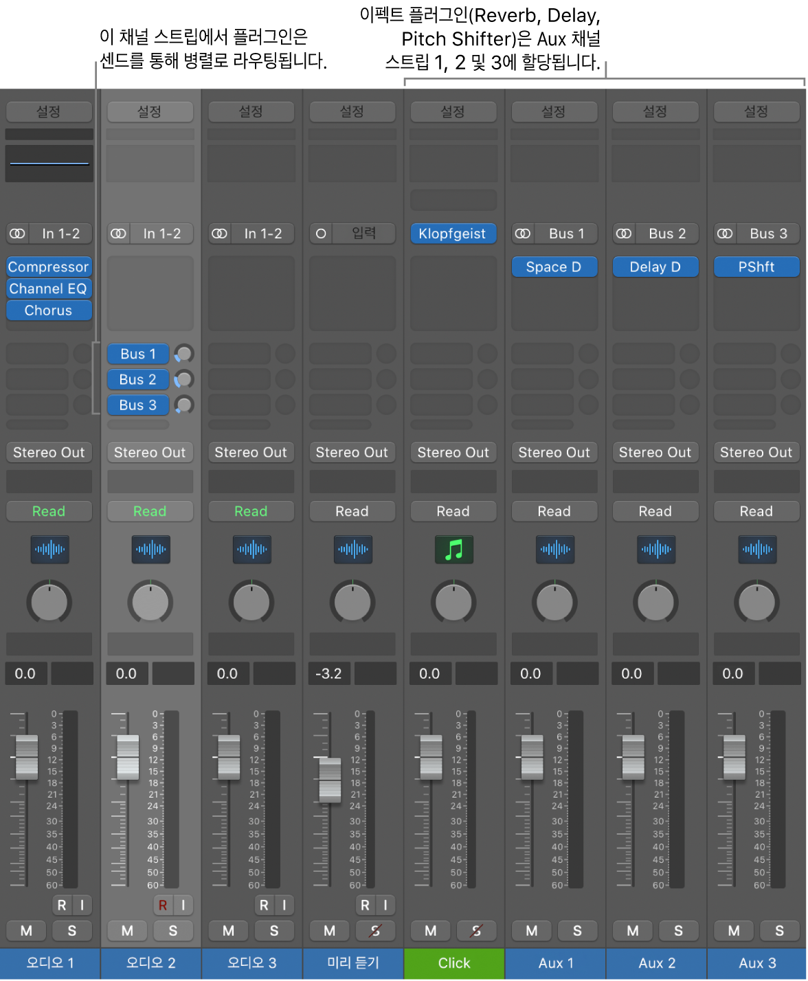Open the 설정 menu on the Click channel
This screenshot has height=981, width=808.
pos(453,111)
